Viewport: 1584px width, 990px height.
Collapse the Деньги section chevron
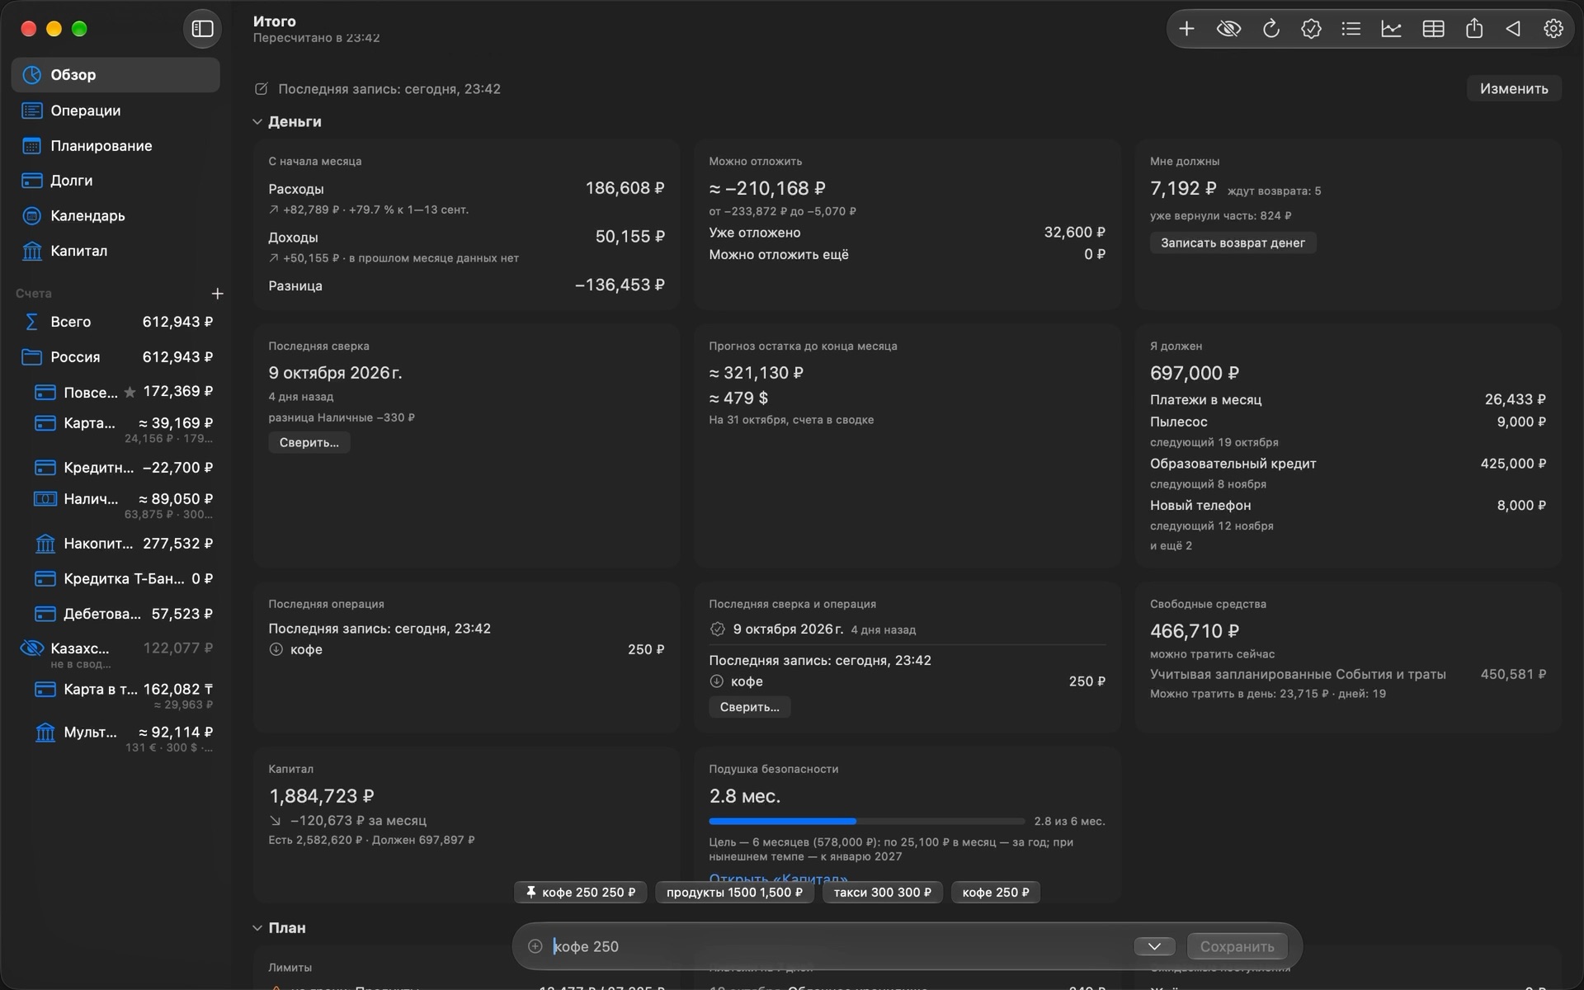257,122
